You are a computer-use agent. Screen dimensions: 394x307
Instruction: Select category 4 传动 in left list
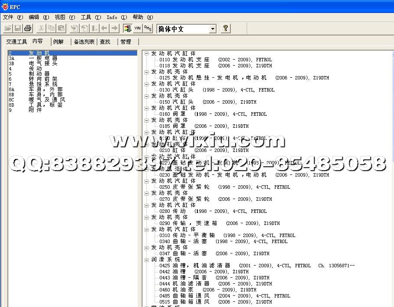pyautogui.click(x=36, y=69)
